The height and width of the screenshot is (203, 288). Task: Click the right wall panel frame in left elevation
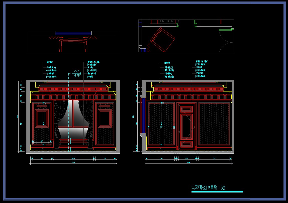coord(105,124)
